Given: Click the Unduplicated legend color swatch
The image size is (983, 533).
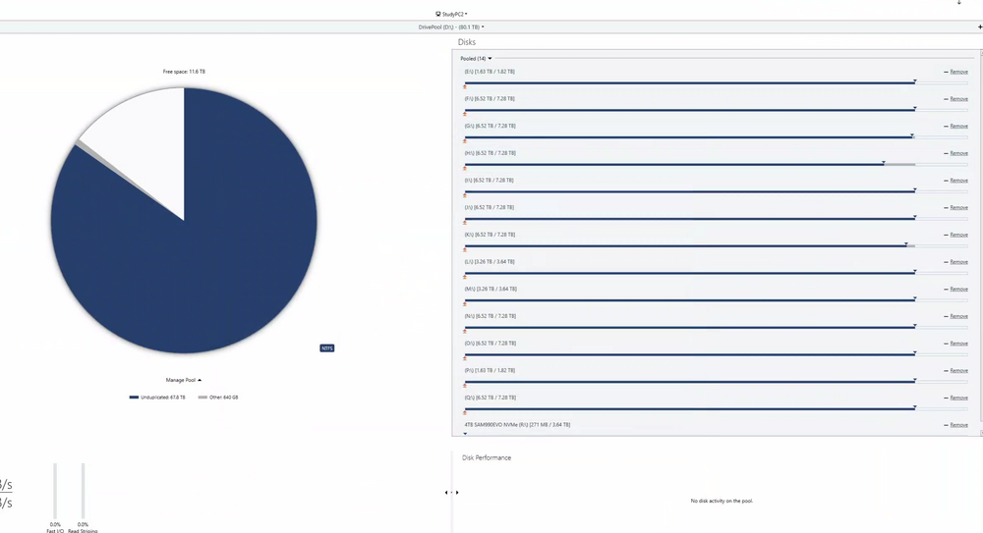Looking at the screenshot, I should click(x=134, y=398).
